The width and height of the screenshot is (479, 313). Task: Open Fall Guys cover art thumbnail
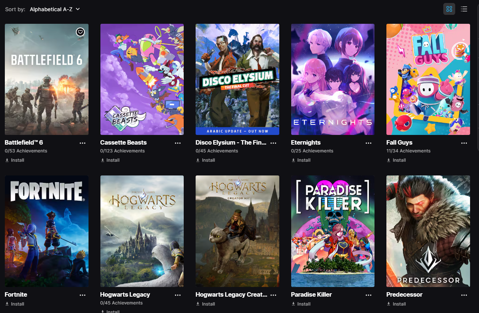coord(428,79)
